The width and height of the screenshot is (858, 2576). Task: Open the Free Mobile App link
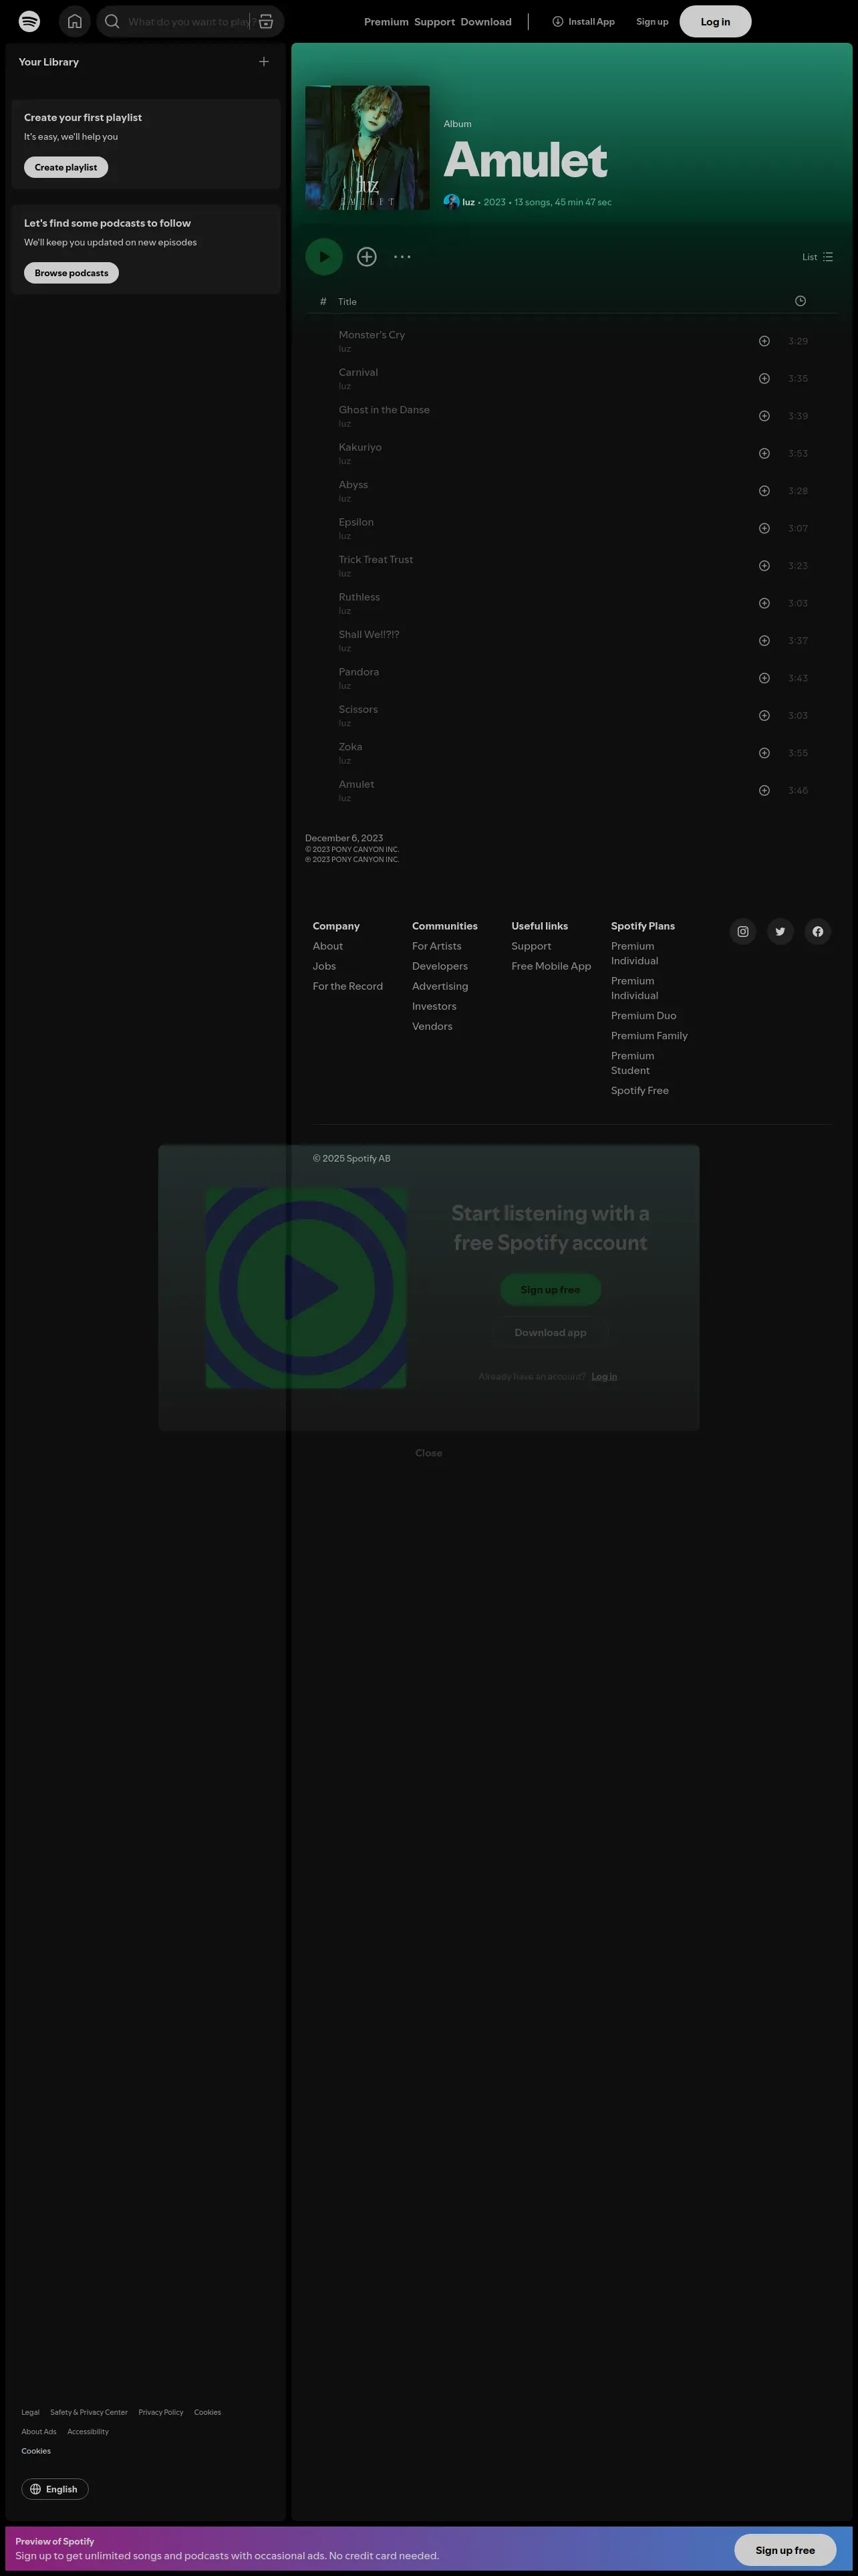pyautogui.click(x=551, y=966)
